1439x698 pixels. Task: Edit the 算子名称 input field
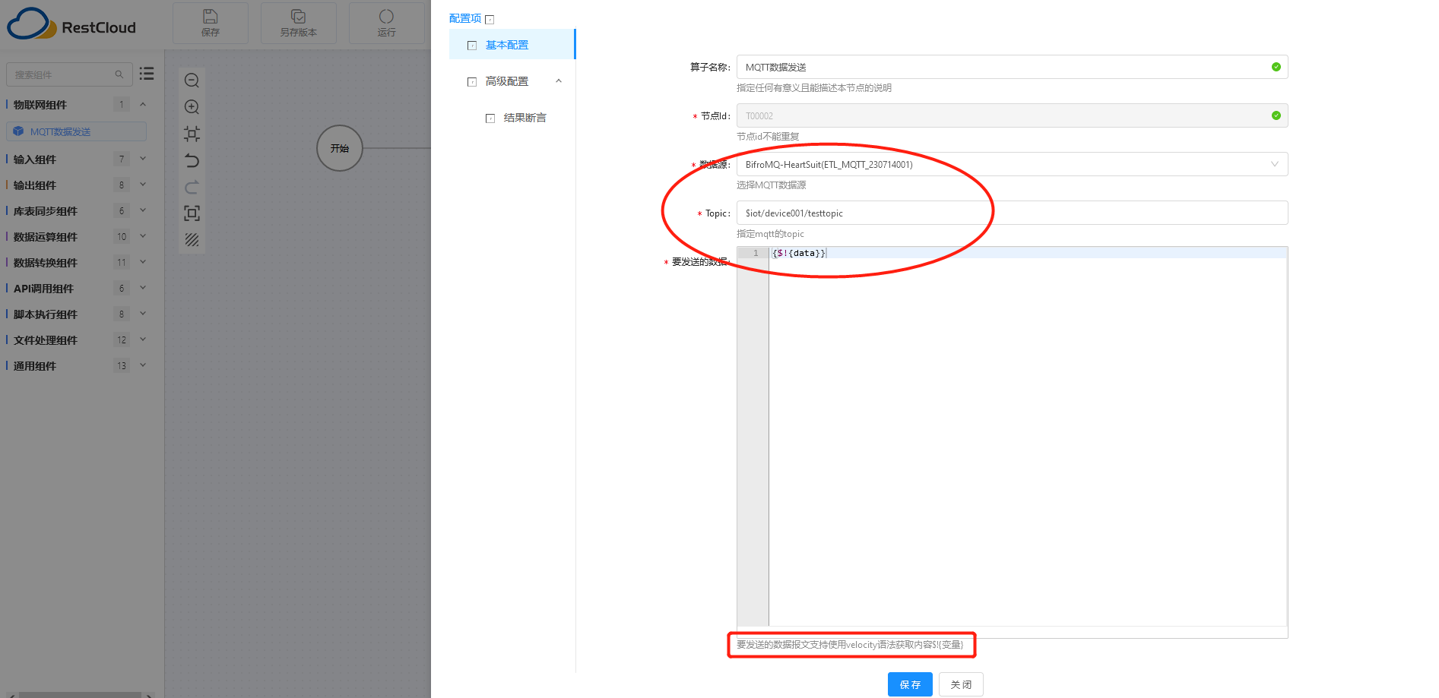click(x=1012, y=67)
